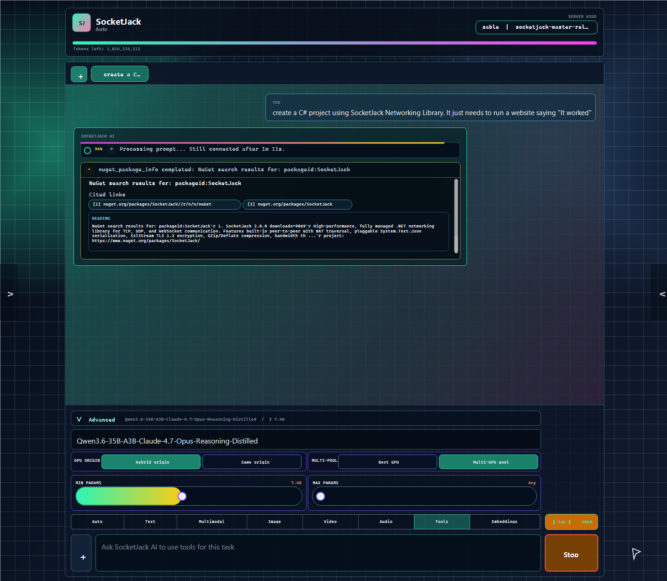Click the SJ SocketJack logo icon

(x=81, y=23)
